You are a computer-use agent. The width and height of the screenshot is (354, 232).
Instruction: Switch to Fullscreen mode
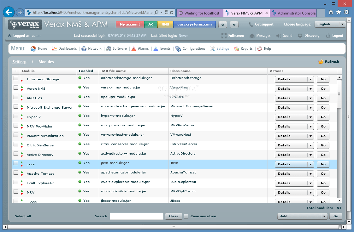[233, 36]
